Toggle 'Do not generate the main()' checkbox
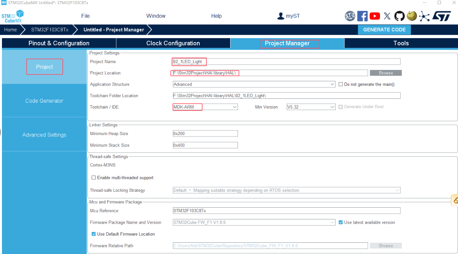 point(341,84)
